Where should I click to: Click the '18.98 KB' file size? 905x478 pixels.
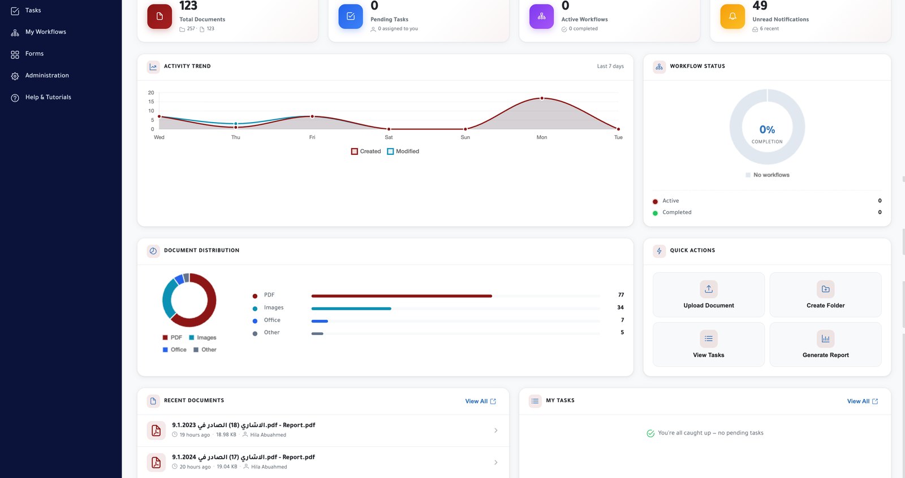(226, 435)
